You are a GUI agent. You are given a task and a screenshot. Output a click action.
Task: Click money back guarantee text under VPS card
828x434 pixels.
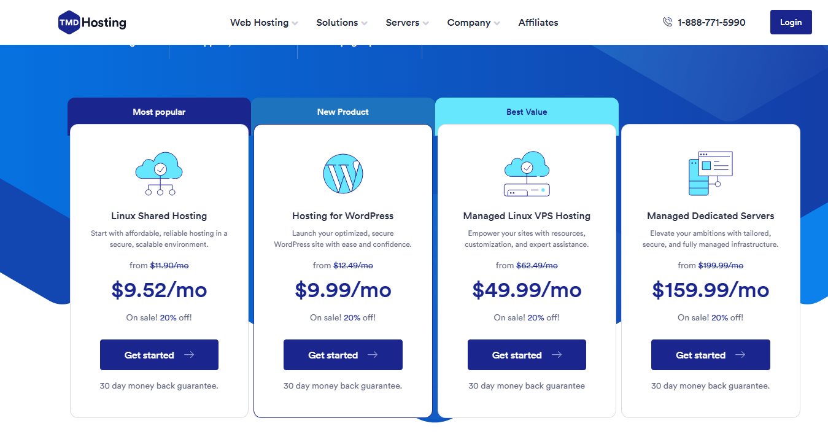click(527, 386)
